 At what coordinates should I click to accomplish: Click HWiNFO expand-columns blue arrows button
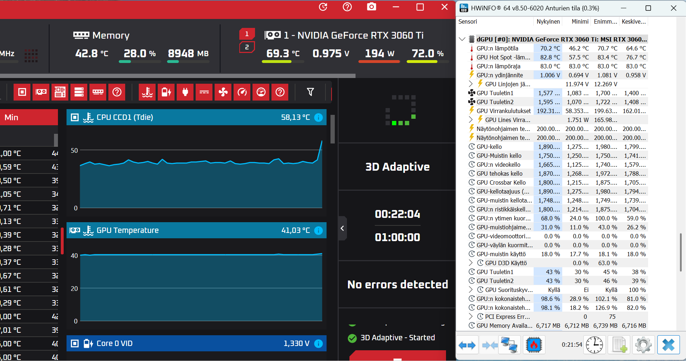(x=467, y=345)
